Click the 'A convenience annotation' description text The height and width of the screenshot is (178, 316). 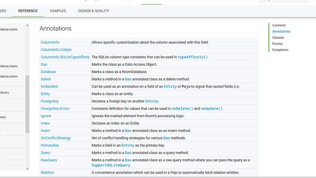165,173
